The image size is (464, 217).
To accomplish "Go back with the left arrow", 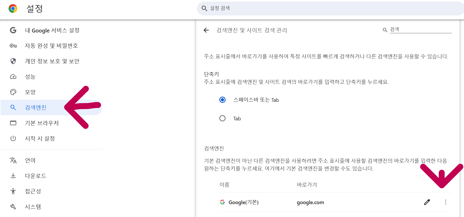I will click(206, 30).
